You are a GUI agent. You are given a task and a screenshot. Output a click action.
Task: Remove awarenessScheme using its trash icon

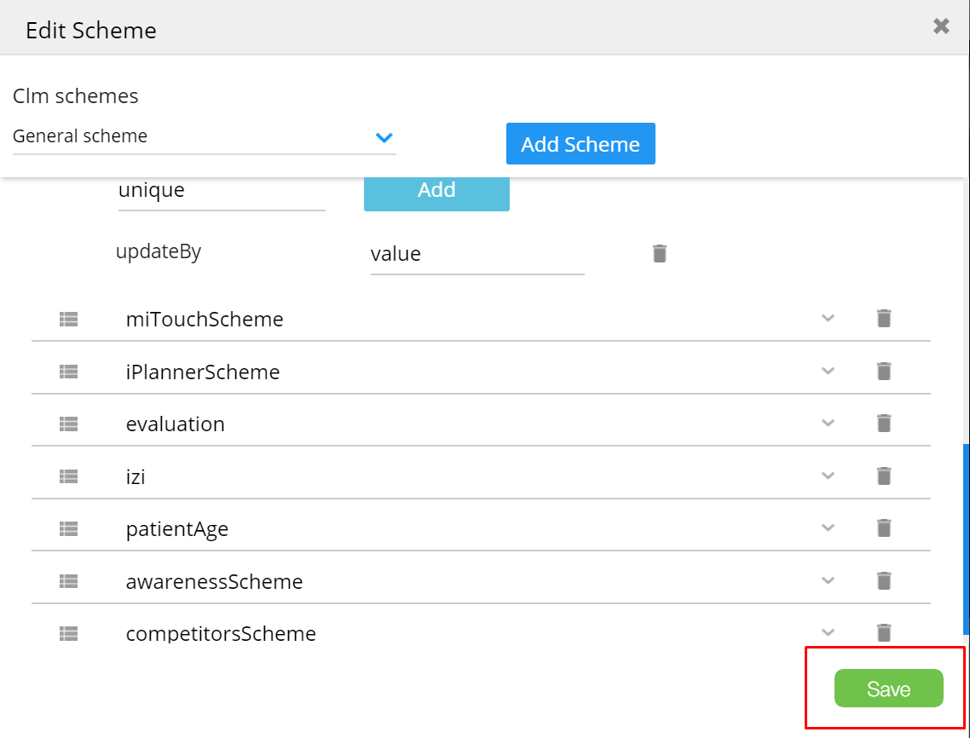pyautogui.click(x=884, y=581)
